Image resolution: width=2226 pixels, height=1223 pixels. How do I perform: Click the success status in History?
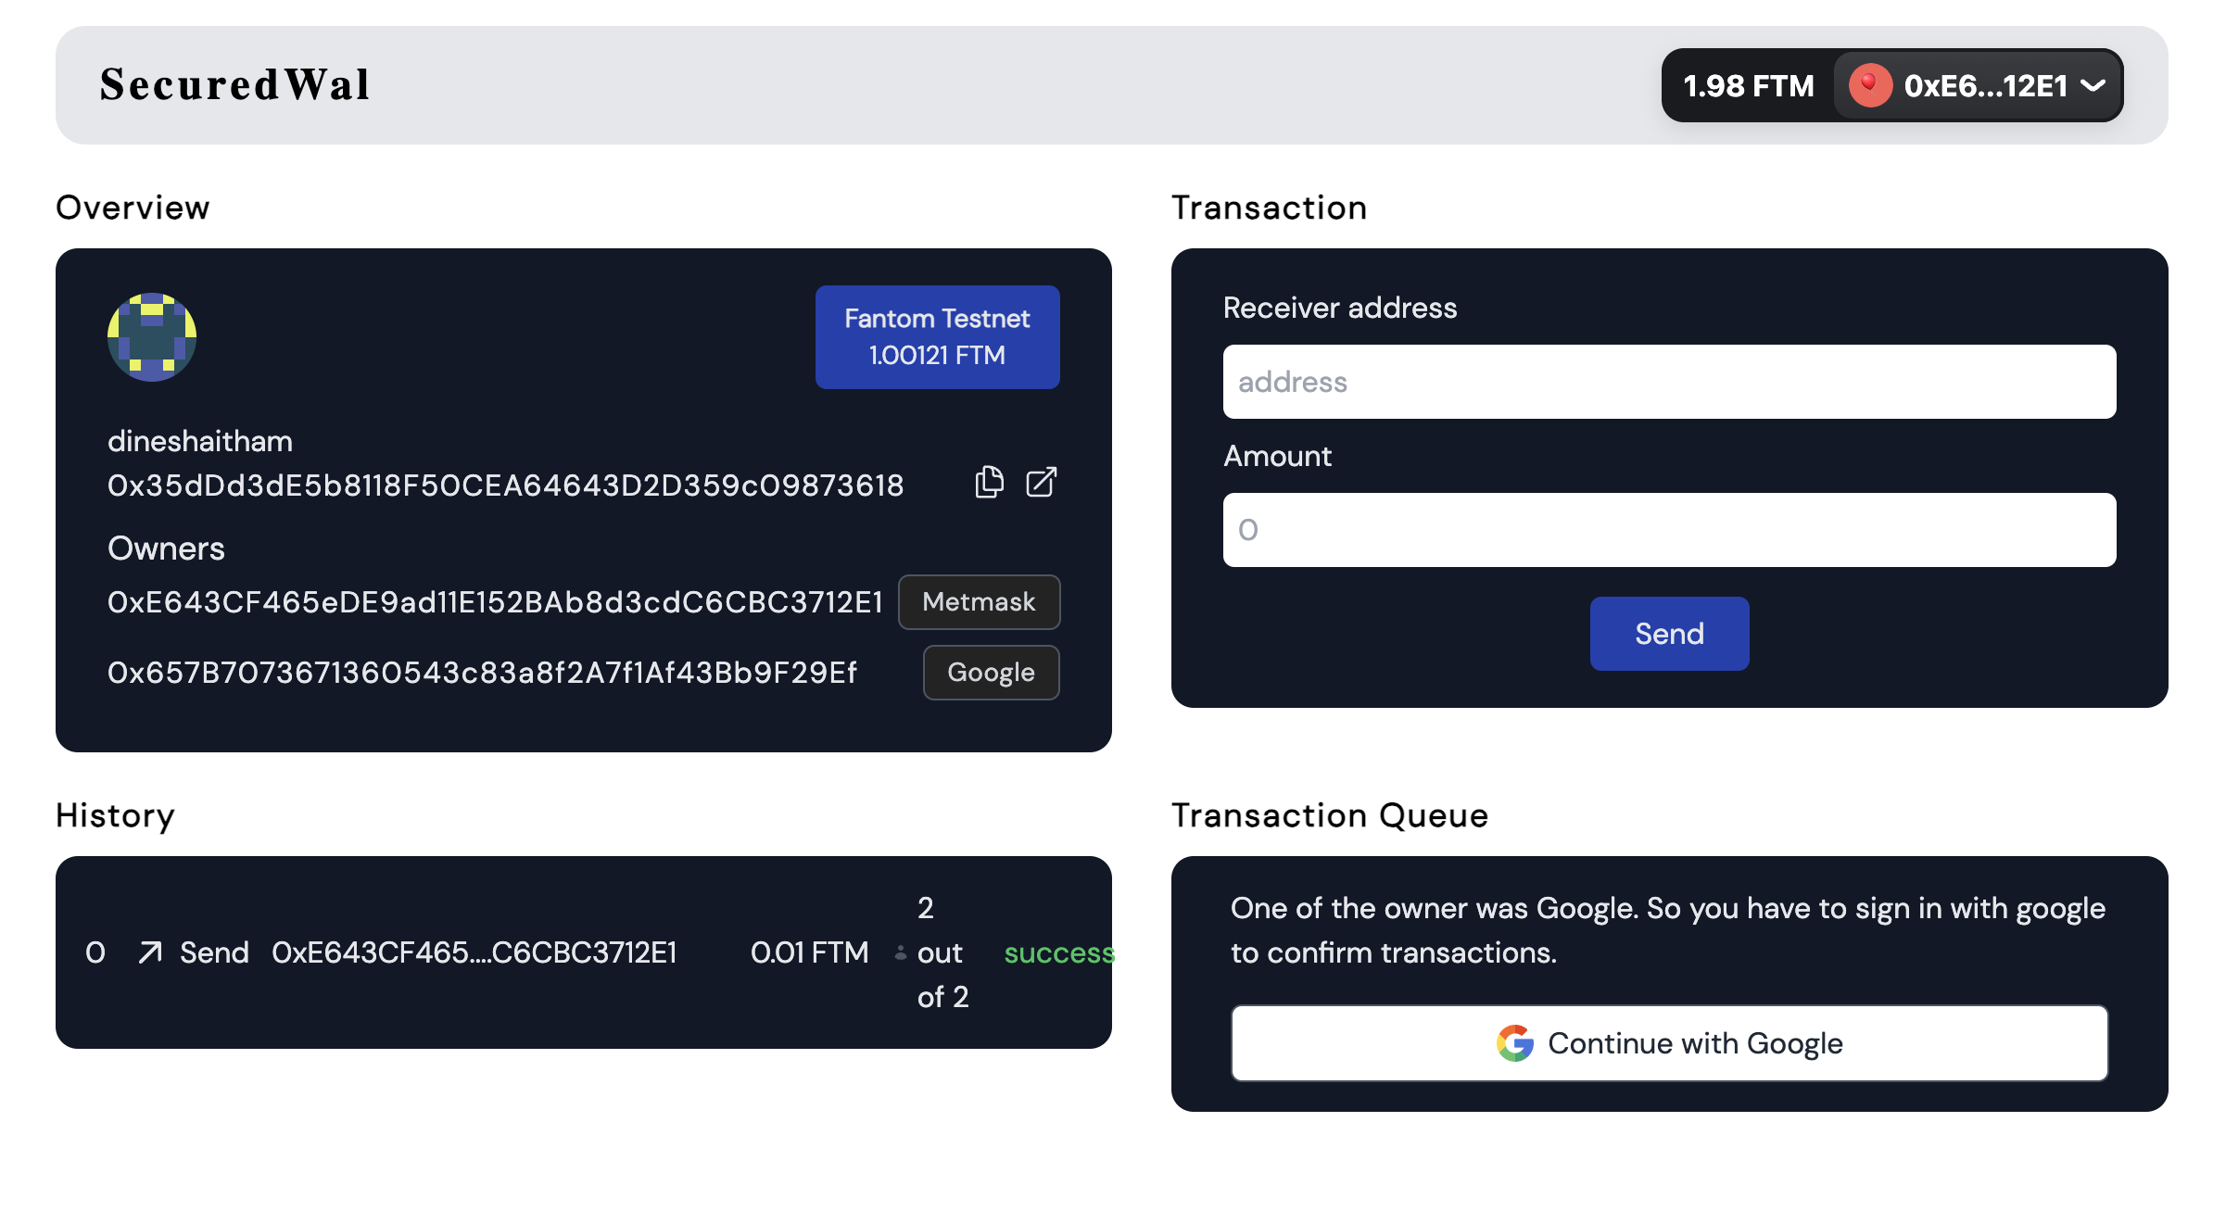pyautogui.click(x=1057, y=952)
